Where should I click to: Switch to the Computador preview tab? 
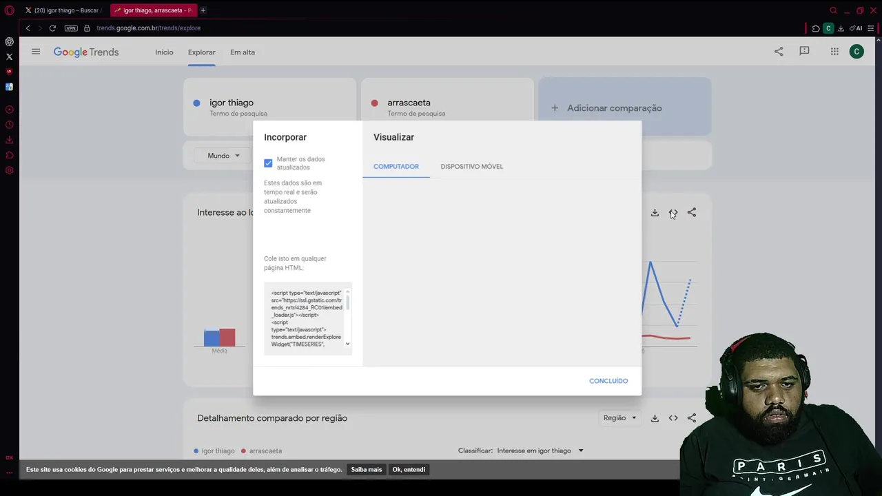396,167
